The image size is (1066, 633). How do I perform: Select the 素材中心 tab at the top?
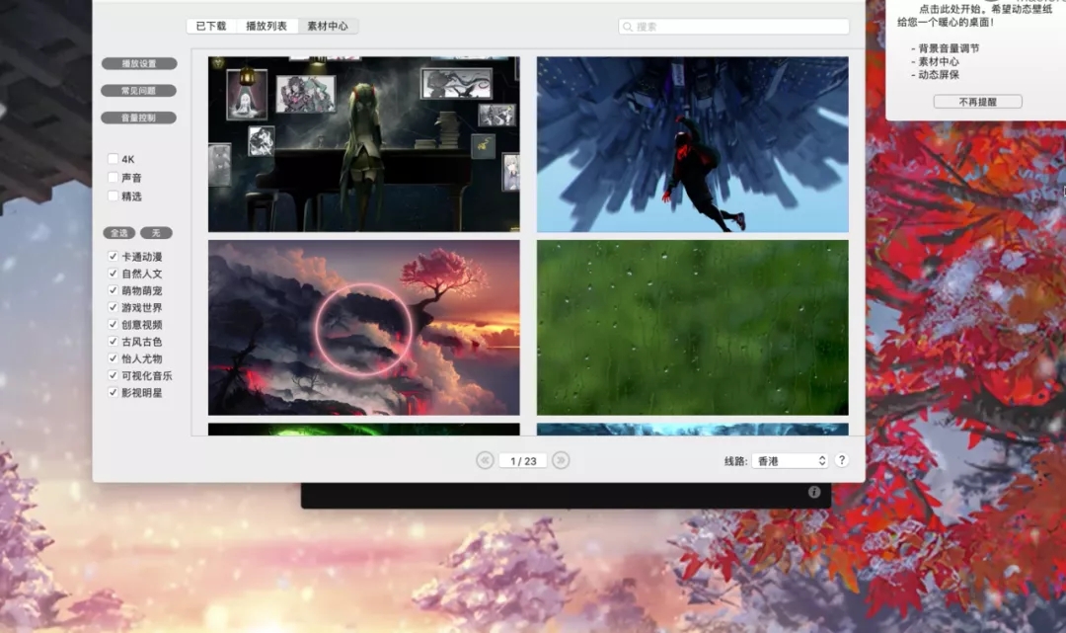point(328,26)
